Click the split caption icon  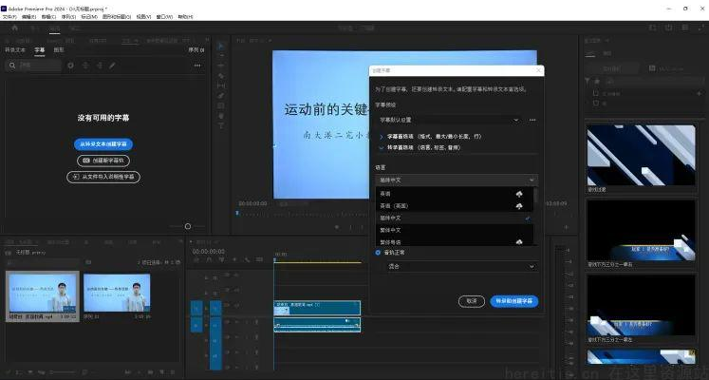pos(85,66)
